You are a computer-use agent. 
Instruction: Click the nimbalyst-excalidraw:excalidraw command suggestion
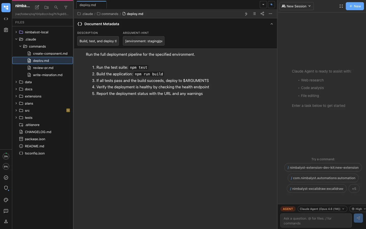coord(317,189)
